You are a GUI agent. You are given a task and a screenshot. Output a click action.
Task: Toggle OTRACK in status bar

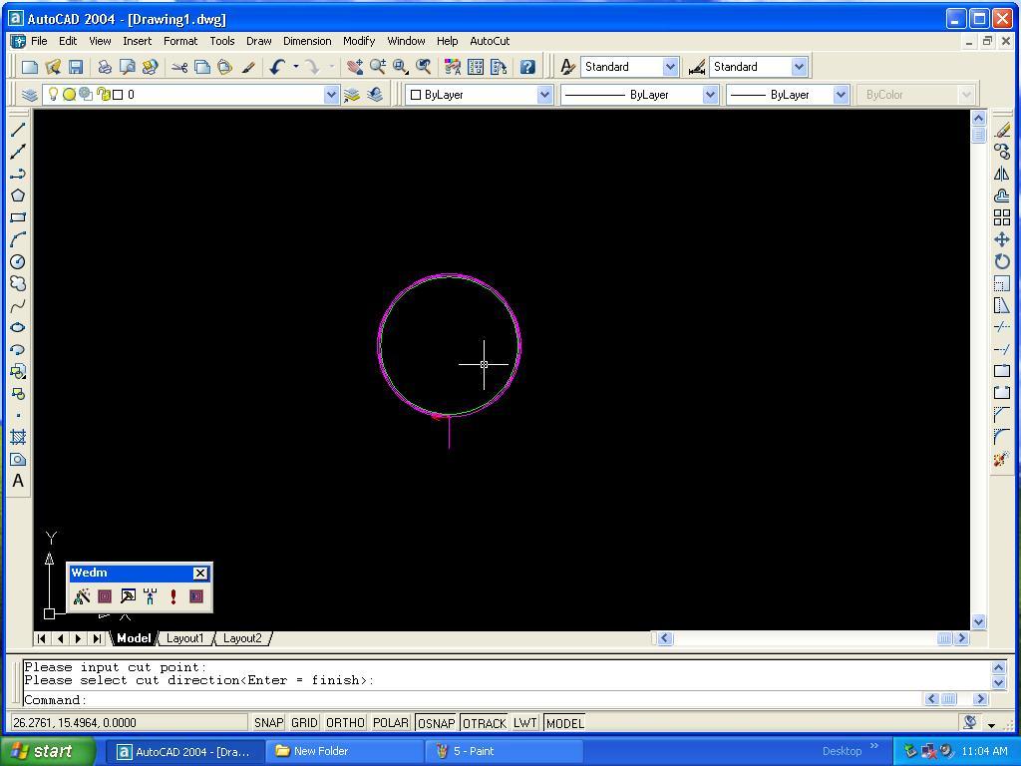click(485, 723)
